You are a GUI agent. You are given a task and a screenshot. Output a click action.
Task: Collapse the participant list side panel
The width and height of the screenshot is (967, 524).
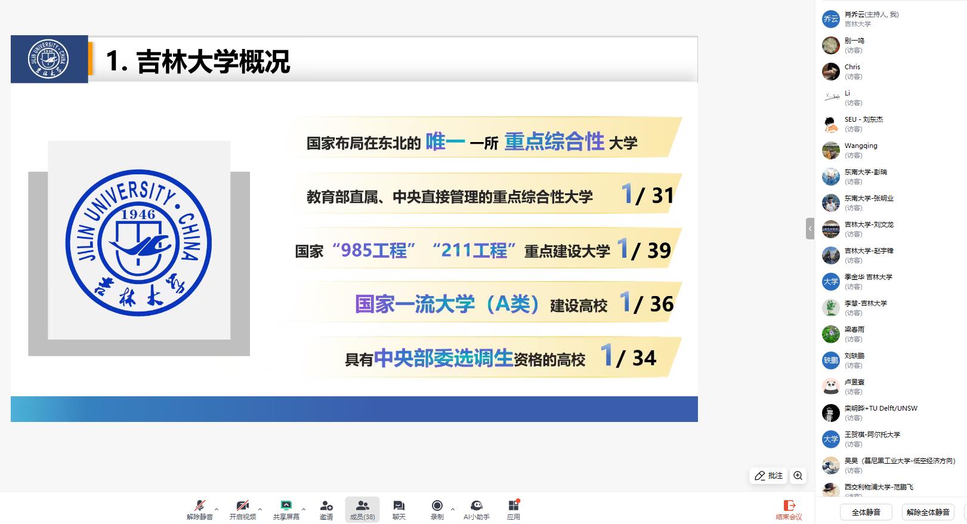pos(810,229)
